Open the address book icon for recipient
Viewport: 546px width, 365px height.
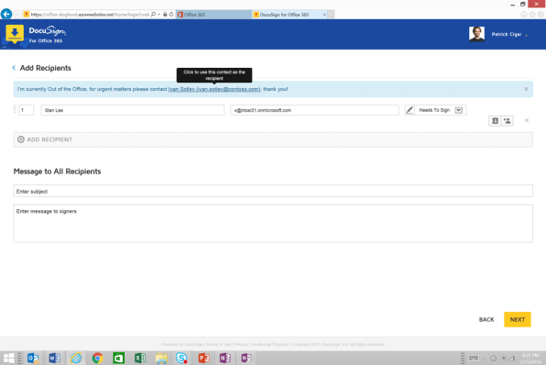[495, 121]
